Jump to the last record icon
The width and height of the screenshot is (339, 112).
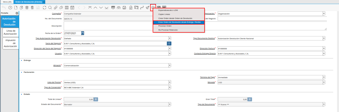[107, 8]
